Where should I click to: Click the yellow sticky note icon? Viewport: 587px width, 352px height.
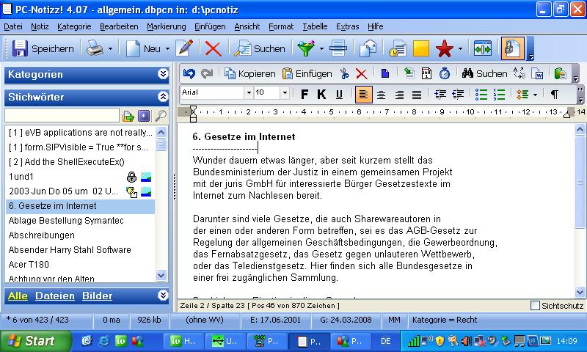[x=420, y=48]
